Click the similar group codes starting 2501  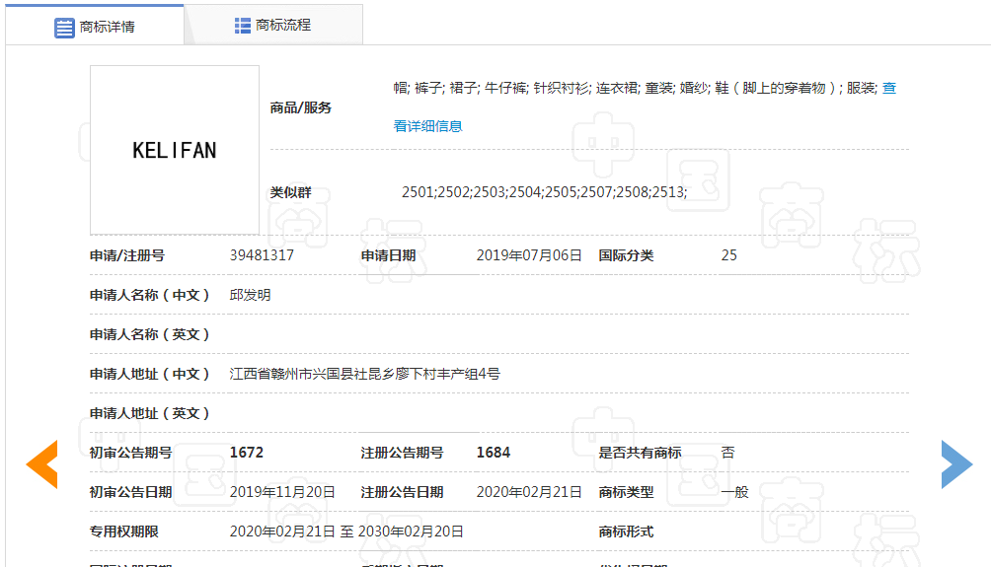coord(543,192)
